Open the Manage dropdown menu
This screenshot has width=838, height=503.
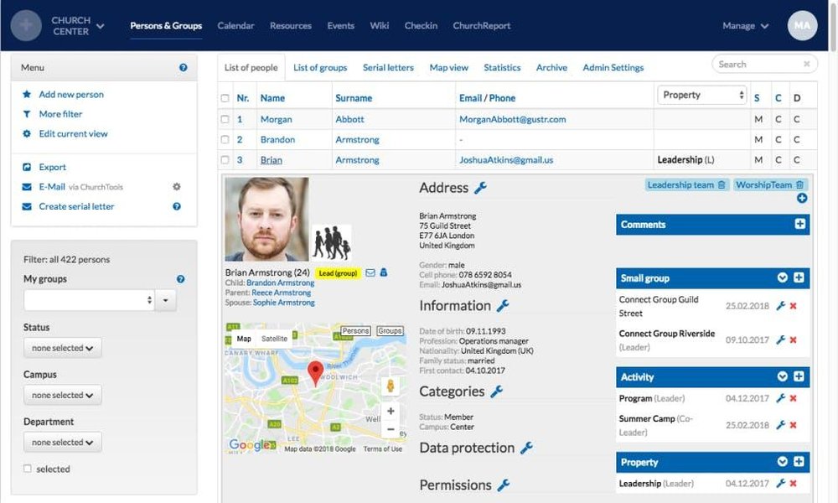pyautogui.click(x=745, y=26)
